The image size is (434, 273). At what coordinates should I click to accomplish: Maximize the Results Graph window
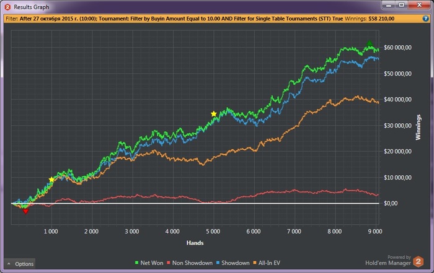click(x=402, y=5)
